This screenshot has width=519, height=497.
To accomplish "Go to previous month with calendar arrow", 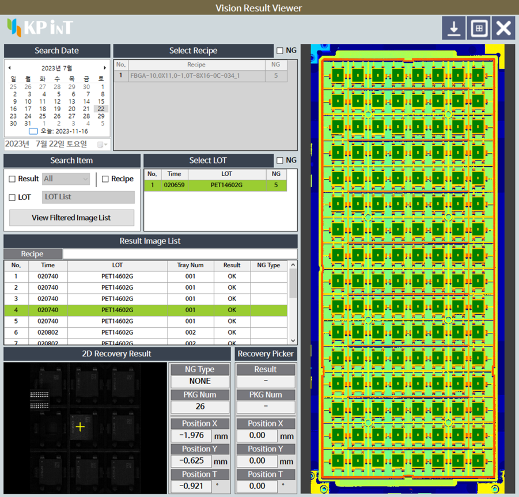I will click(9, 68).
